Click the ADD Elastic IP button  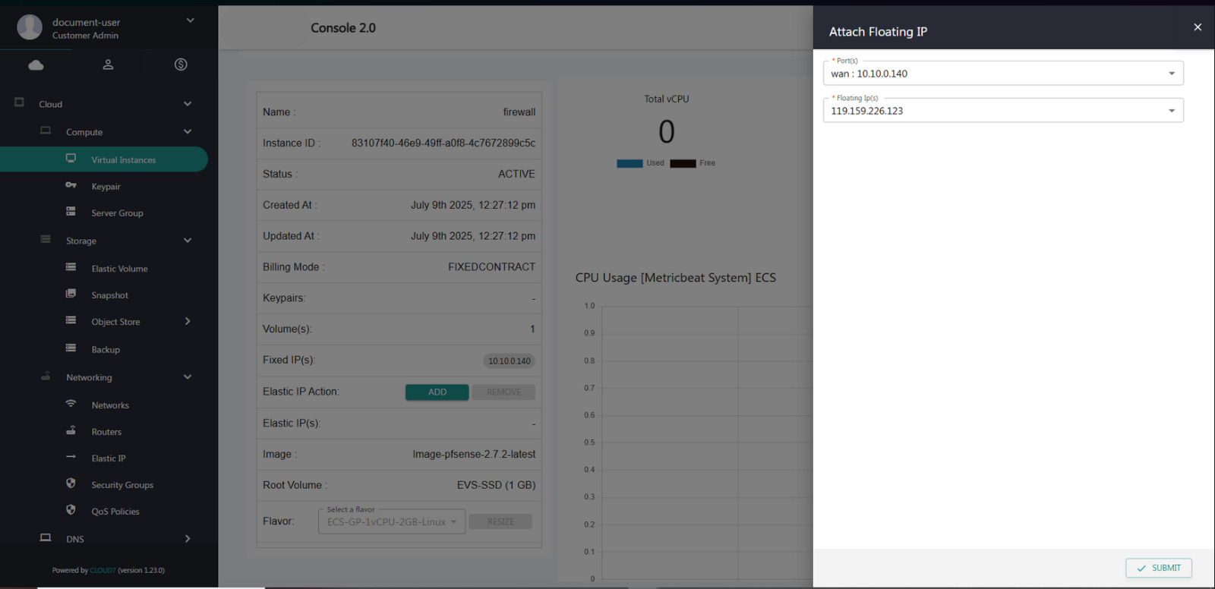[437, 392]
